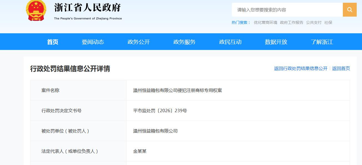Click hot search link 社保

(x=328, y=22)
